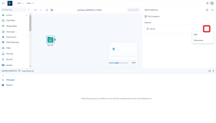Image resolution: width=216 pixels, height=123 pixels.
Task: Select the Sample tool icon
Action: (3, 65)
